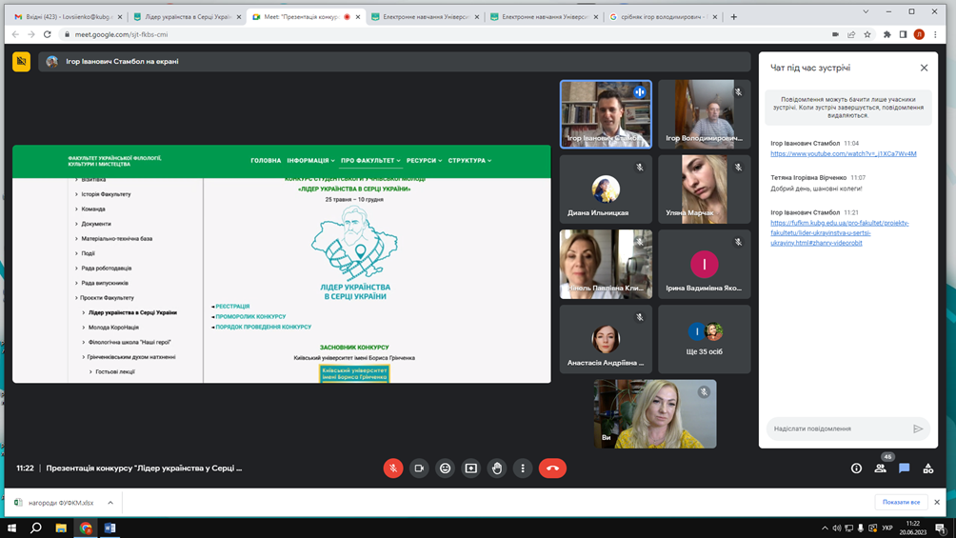Click the present screen icon
This screenshot has height=538, width=956.
[x=470, y=468]
